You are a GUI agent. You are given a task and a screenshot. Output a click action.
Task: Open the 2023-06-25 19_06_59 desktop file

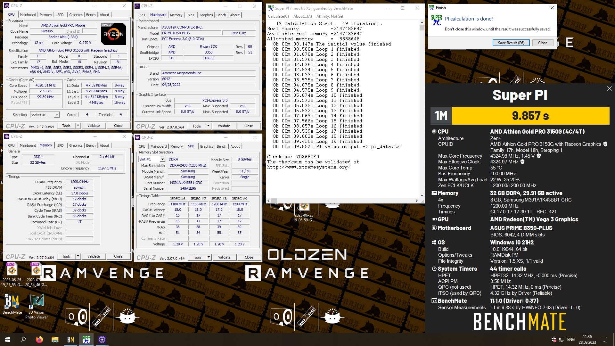point(304,212)
